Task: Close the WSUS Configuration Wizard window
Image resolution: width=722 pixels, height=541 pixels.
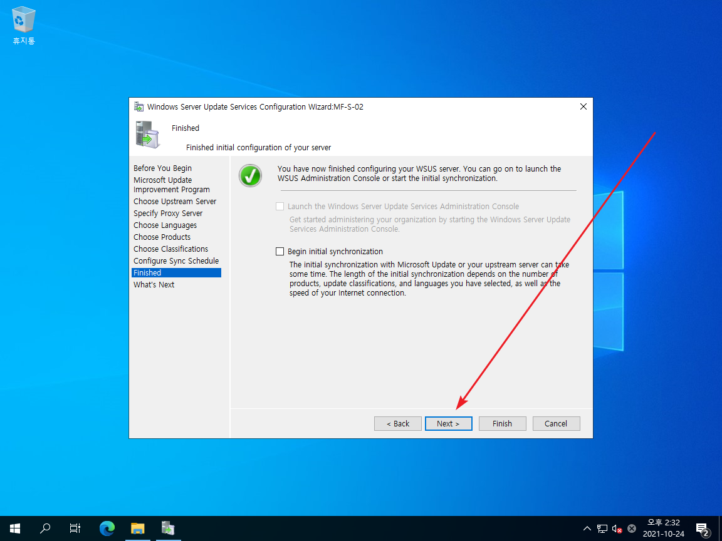Action: tap(583, 106)
